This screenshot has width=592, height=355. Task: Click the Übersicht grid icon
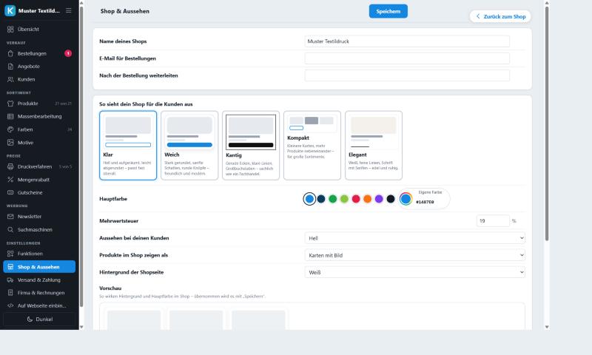click(10, 29)
